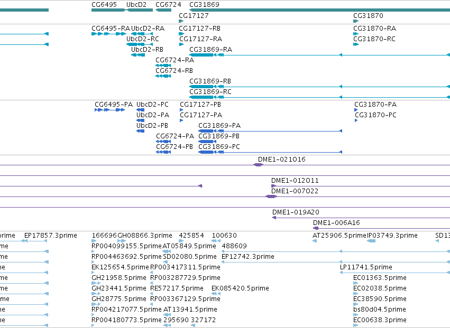Screen dimensions: 450x328
Task: Click the CG6724 gene bar
Action: pyautogui.click(x=163, y=10)
